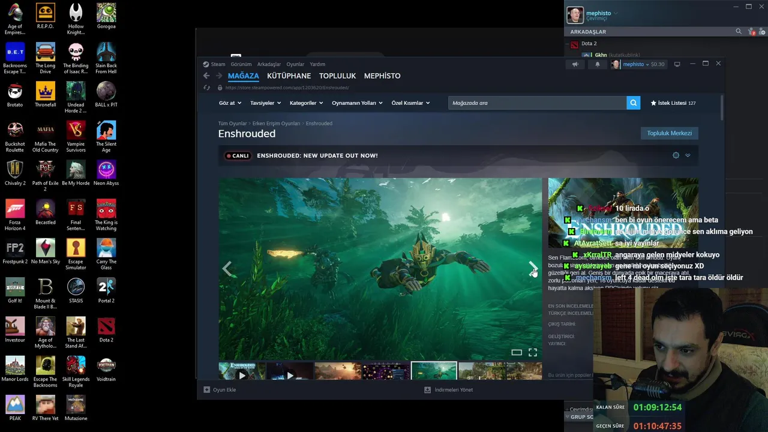This screenshot has width=768, height=432.
Task: Open broadcast settings gear icon
Action: tap(676, 155)
